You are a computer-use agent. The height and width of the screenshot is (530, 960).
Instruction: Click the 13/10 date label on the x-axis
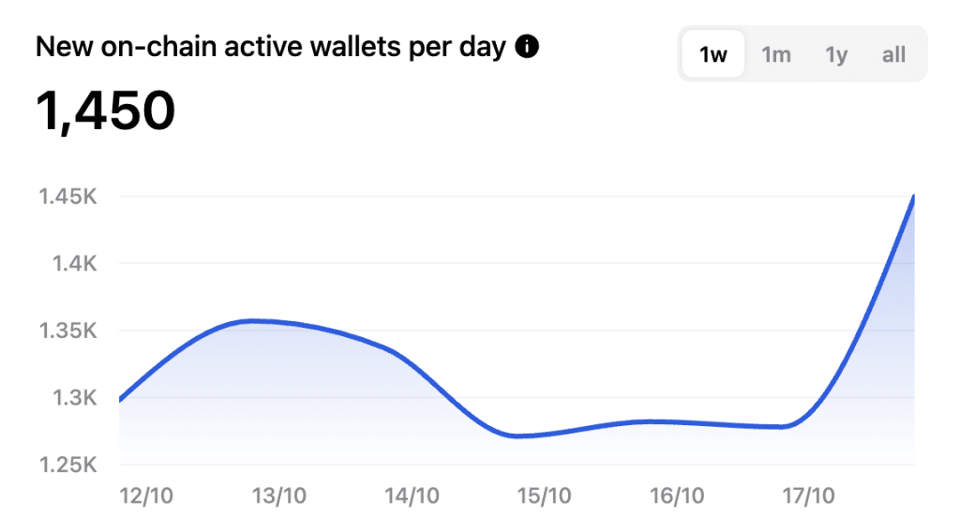[x=279, y=495]
